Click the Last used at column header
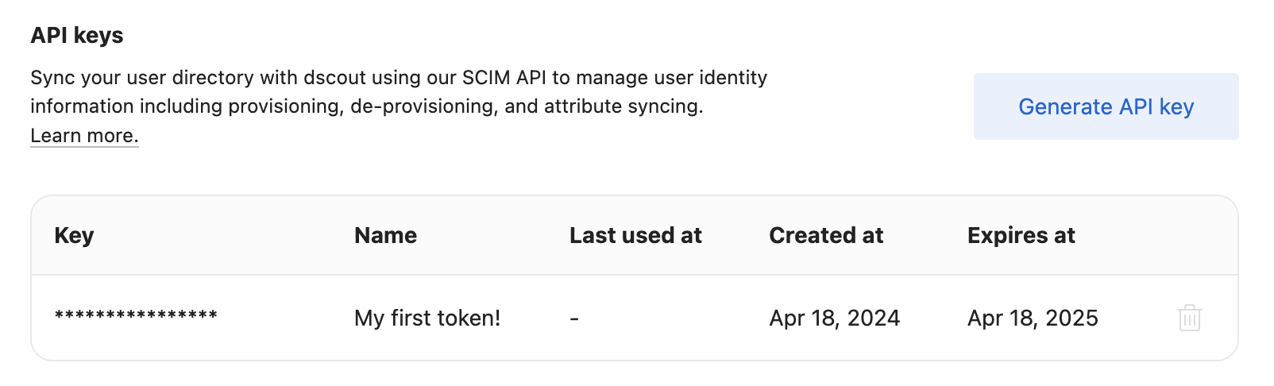Viewport: 1274px width, 386px height. click(635, 235)
